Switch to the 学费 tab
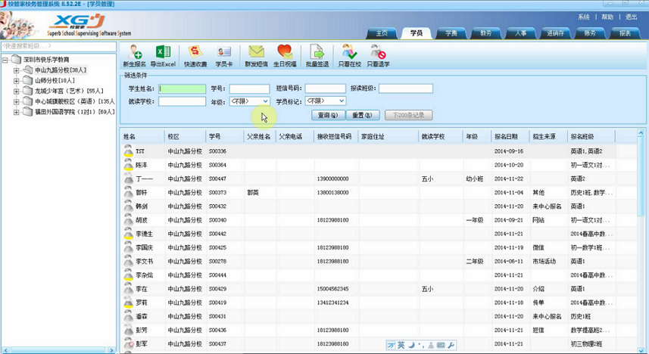The height and width of the screenshot is (354, 649). [x=451, y=33]
